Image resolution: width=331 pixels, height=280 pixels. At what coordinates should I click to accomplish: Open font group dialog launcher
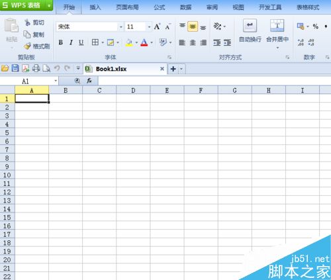point(169,58)
